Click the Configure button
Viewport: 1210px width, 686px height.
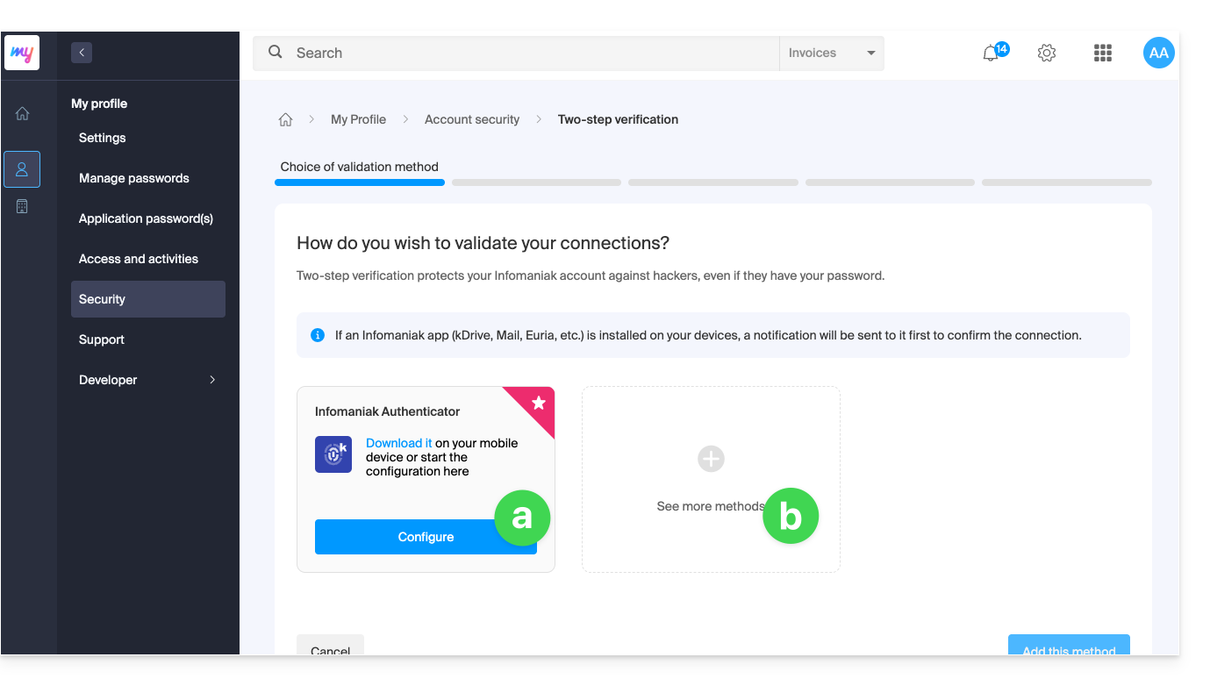(426, 537)
